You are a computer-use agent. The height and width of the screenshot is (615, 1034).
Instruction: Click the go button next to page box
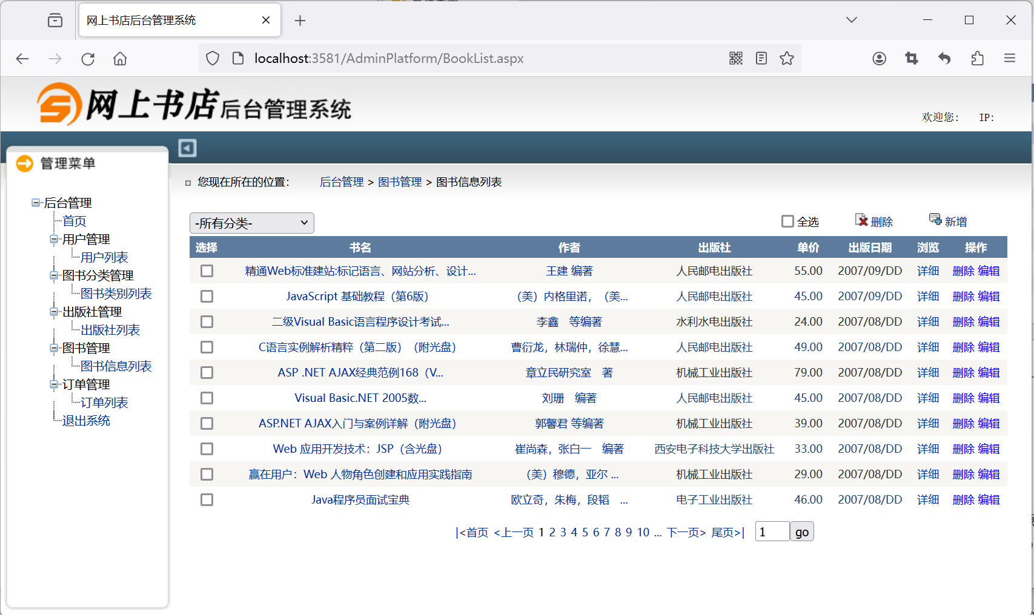click(x=801, y=532)
